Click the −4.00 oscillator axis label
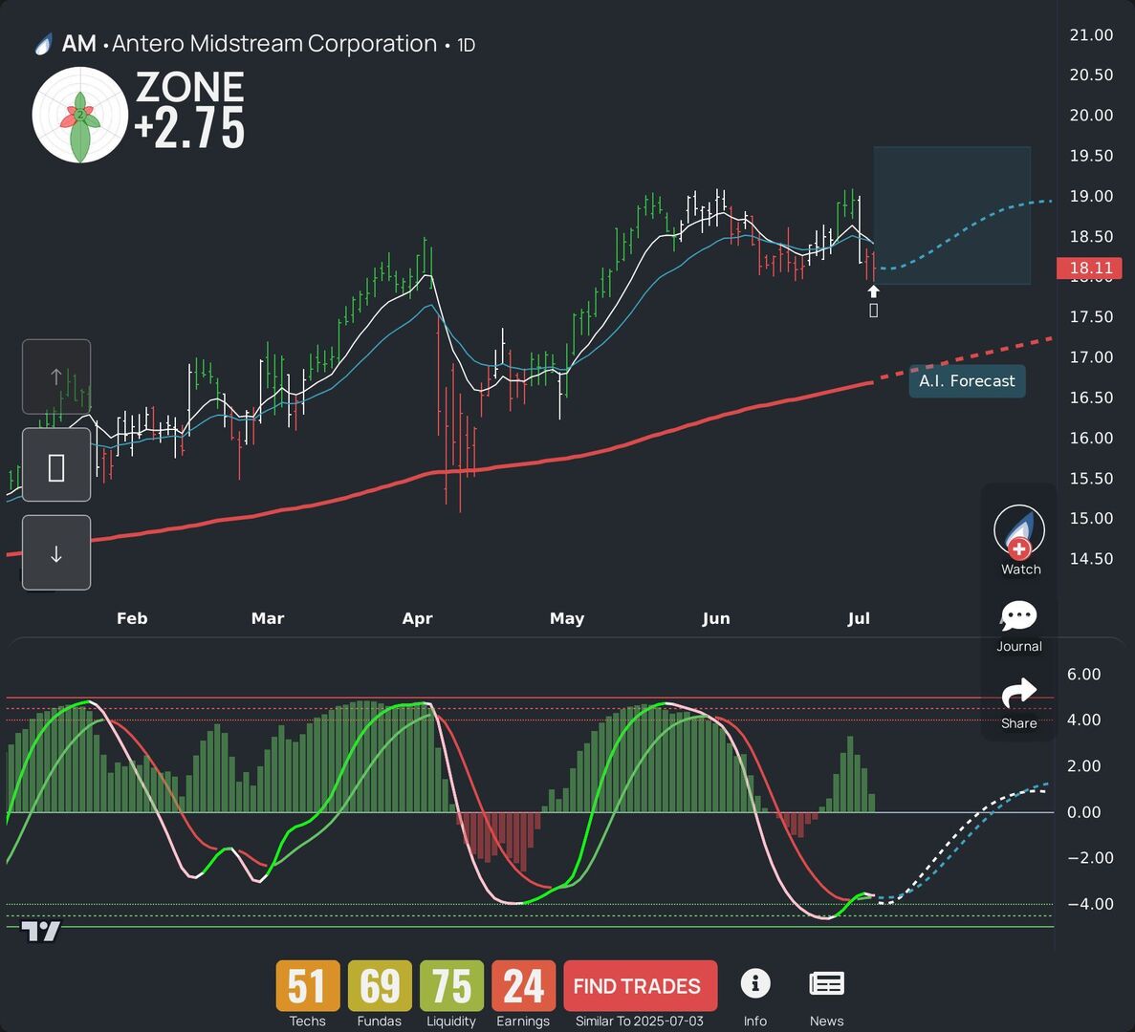Viewport: 1135px width, 1032px height. 1090,904
